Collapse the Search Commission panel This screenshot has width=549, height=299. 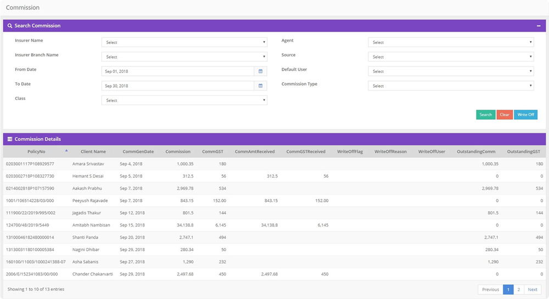tap(539, 26)
